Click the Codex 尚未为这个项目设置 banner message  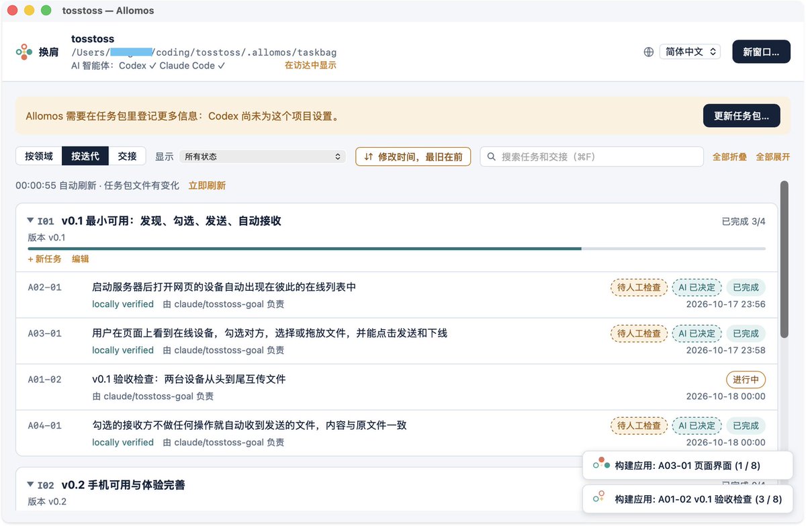pos(183,116)
